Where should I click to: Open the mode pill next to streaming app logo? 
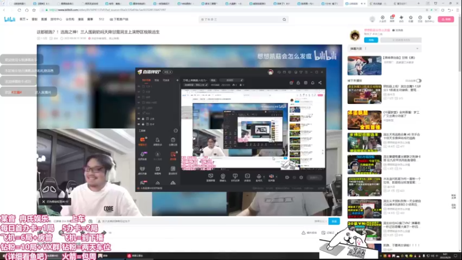[167, 72]
